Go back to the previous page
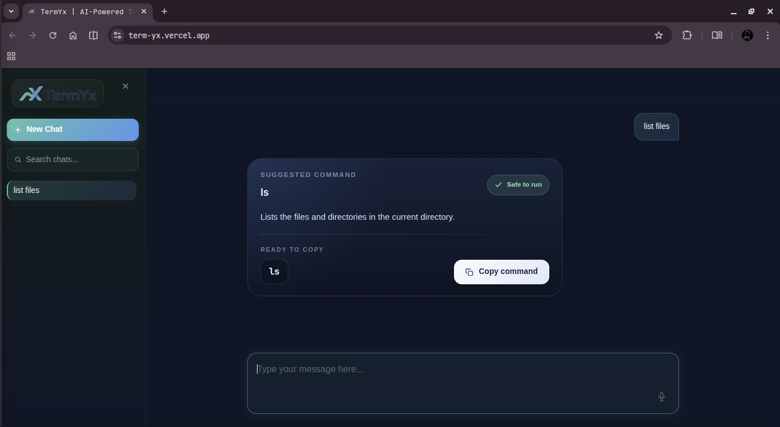The width and height of the screenshot is (780, 427). [x=13, y=35]
